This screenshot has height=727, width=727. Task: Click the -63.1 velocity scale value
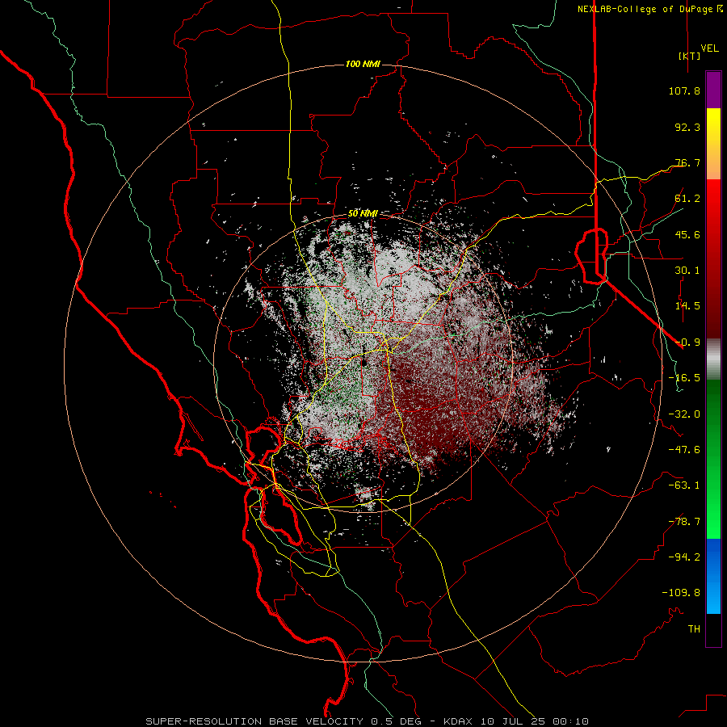coord(684,485)
